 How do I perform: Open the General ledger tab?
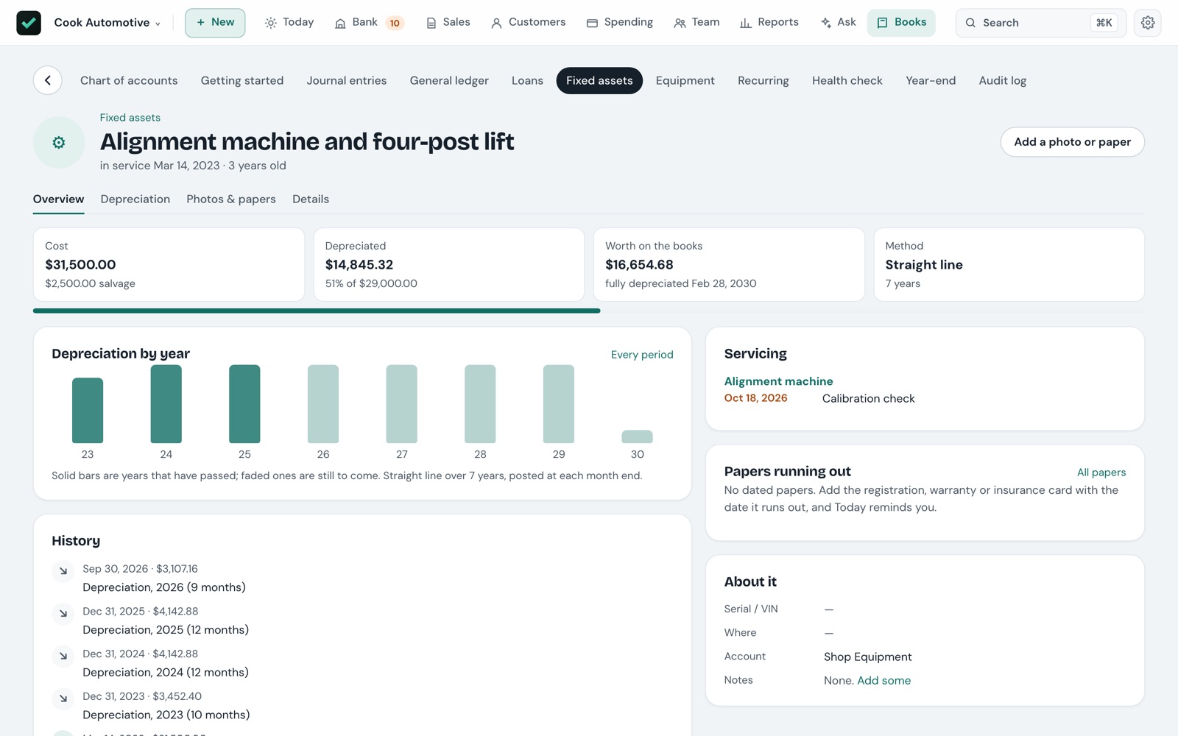[449, 80]
